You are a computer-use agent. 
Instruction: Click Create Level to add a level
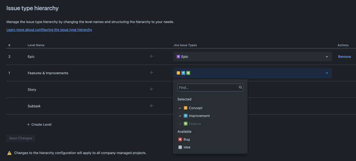(39, 125)
